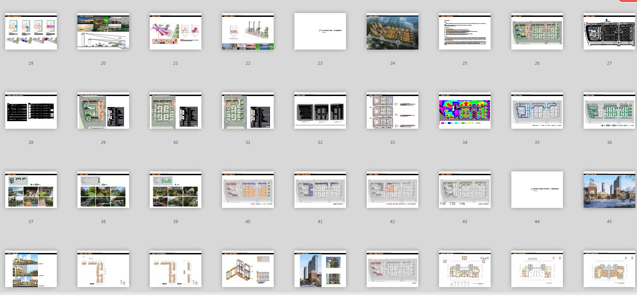Screen dimensions: 637x295
Task: Open the floor plan thumbnail below page 44
Action: [537, 269]
